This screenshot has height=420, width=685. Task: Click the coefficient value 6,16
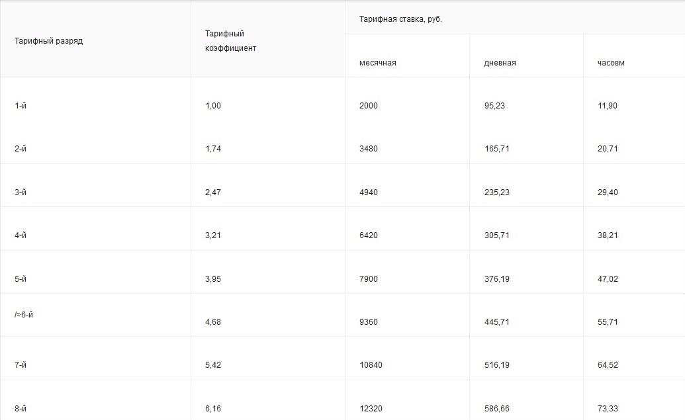click(x=213, y=409)
